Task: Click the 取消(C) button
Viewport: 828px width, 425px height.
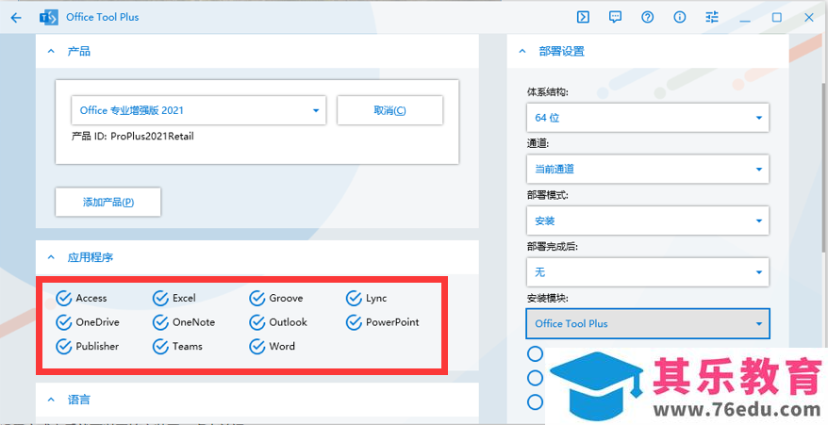Action: pyautogui.click(x=389, y=110)
